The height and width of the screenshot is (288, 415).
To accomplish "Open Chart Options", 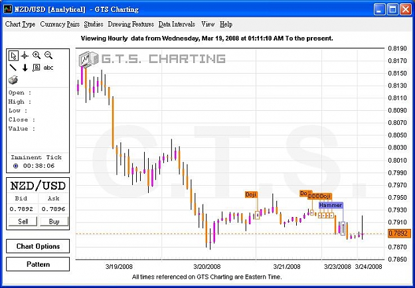I will pos(38,246).
